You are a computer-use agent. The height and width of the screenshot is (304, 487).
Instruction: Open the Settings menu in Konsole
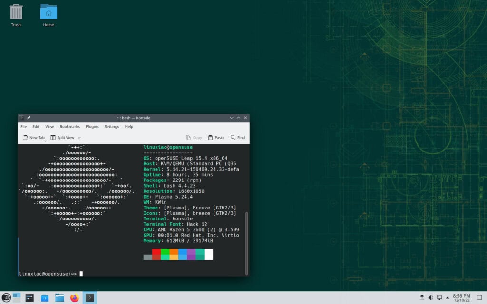pyautogui.click(x=111, y=126)
